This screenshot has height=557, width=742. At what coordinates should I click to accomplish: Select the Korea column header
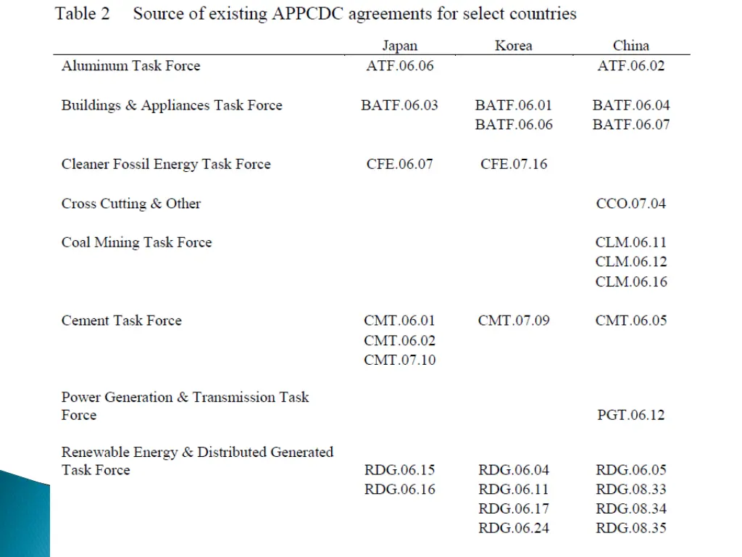pyautogui.click(x=513, y=46)
